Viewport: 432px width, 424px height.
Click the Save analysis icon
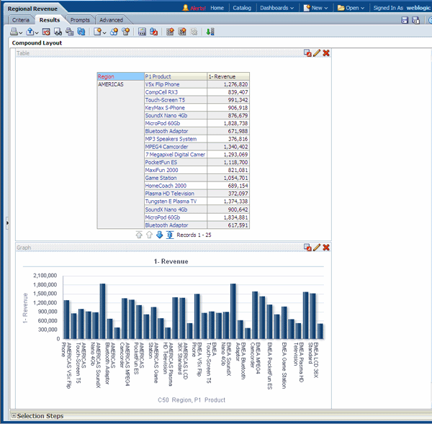pyautogui.click(x=405, y=20)
